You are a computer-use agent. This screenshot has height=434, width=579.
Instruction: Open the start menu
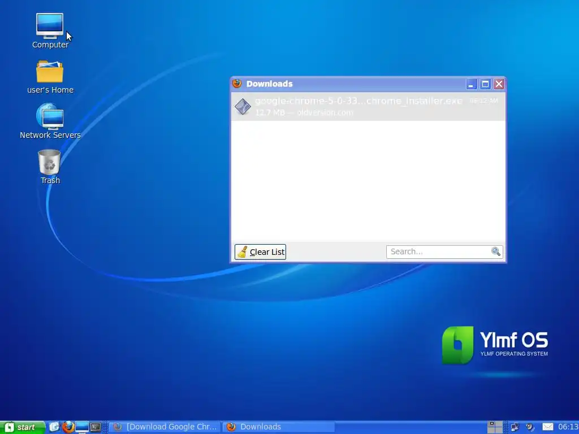[22, 427]
